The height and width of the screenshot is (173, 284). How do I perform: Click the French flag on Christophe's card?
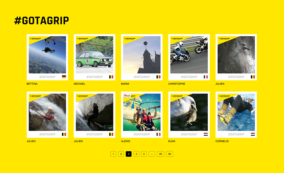[206, 77]
